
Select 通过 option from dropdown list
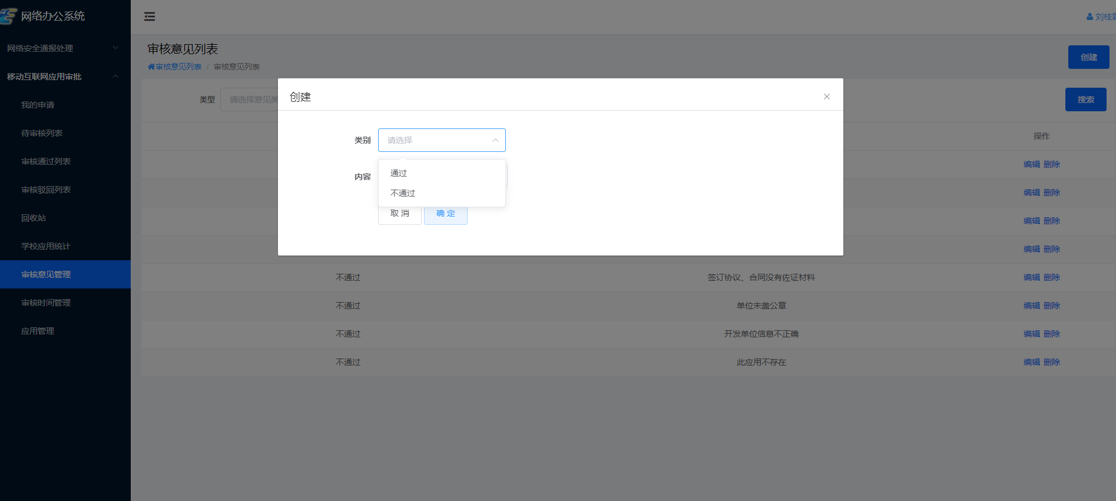pos(399,173)
